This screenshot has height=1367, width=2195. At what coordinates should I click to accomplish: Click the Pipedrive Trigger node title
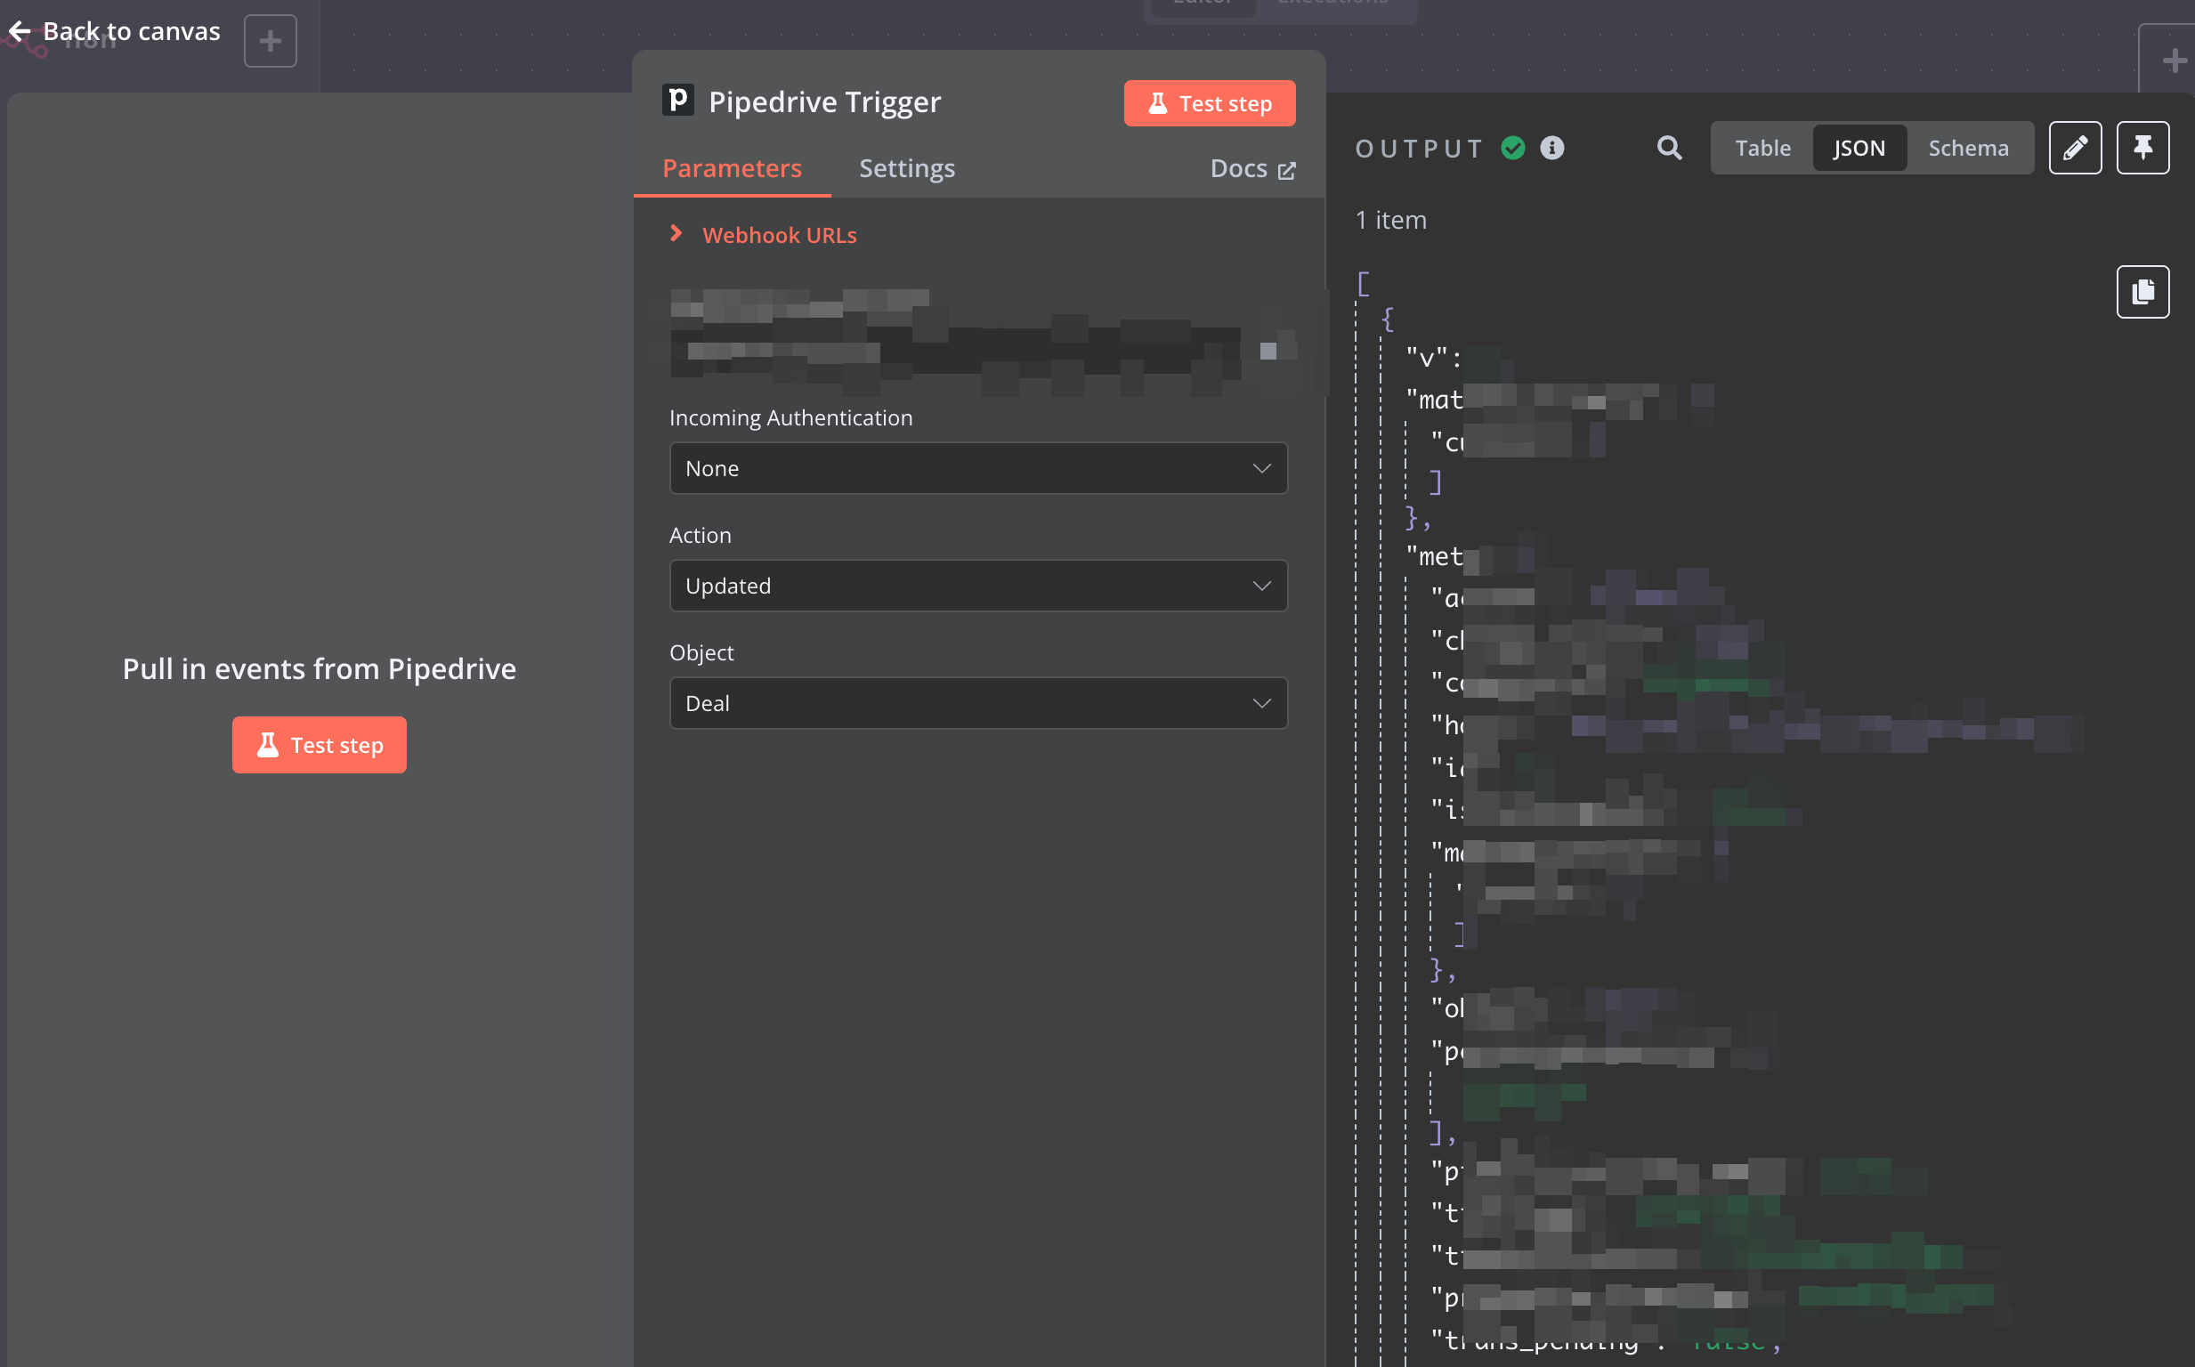tap(824, 101)
